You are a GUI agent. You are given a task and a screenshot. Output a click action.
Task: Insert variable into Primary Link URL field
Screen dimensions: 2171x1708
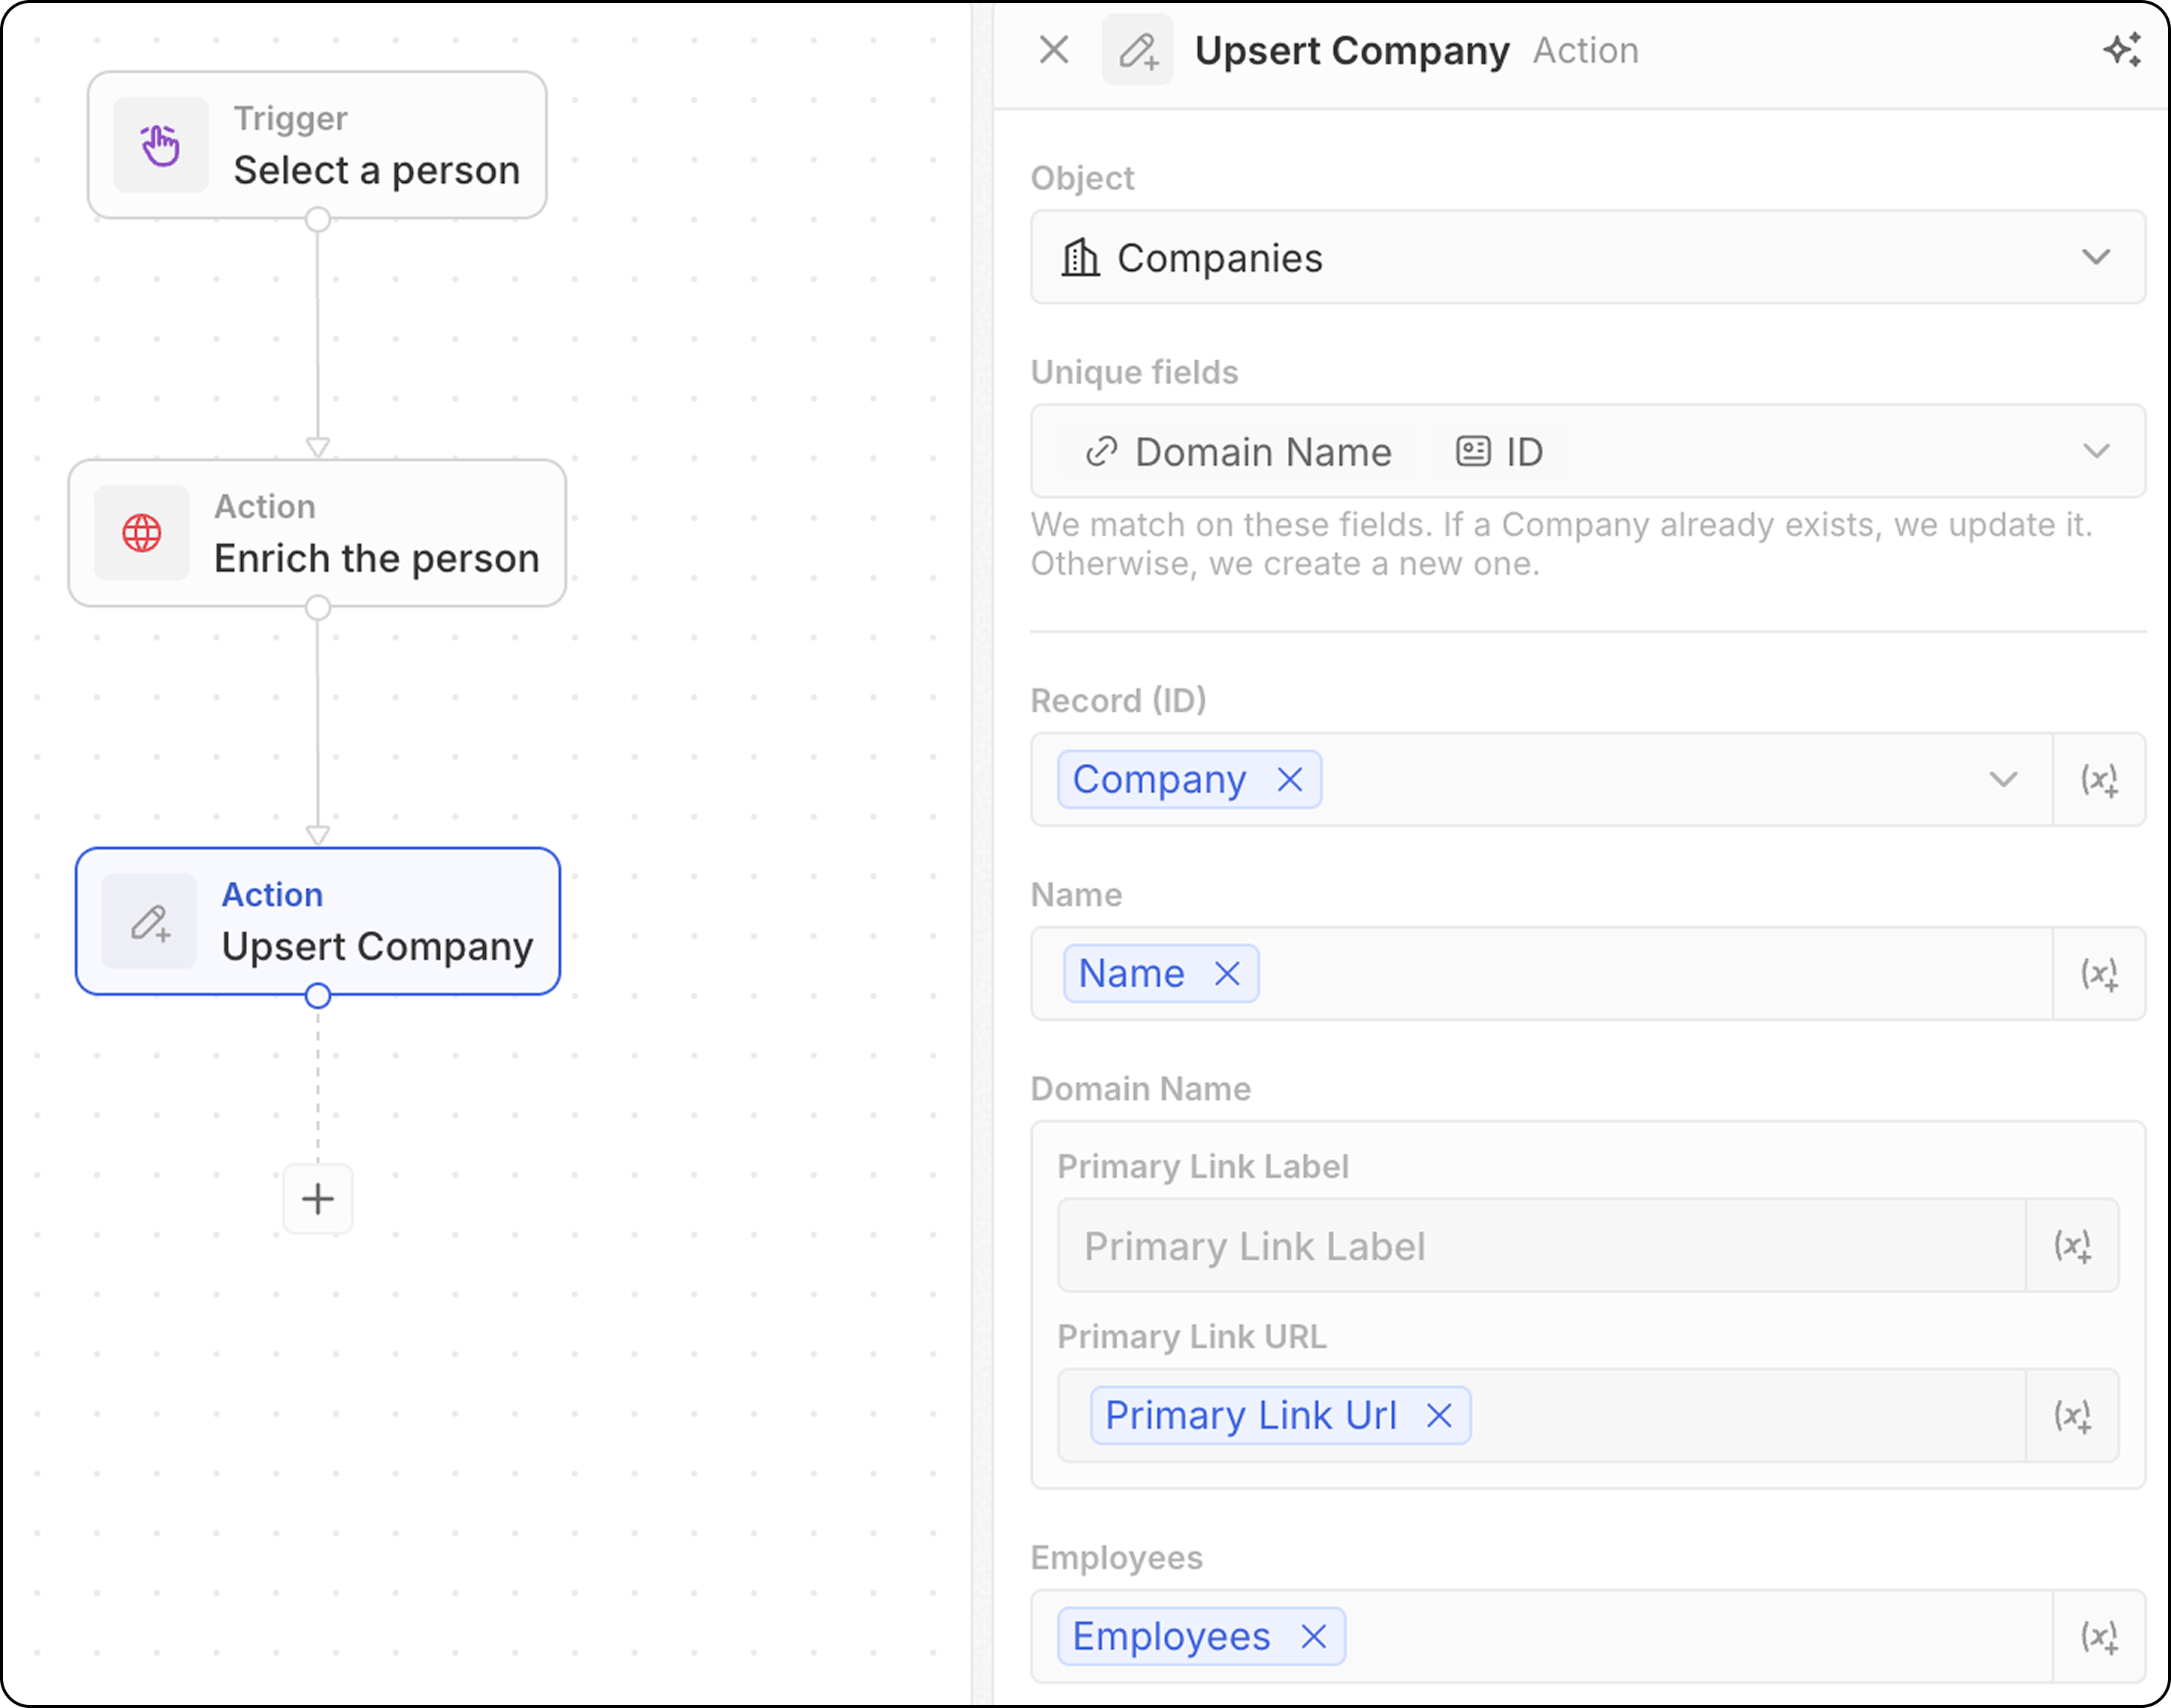tap(2072, 1416)
